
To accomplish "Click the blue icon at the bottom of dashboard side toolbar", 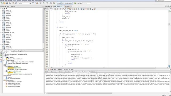I will click(x=1, y=62).
